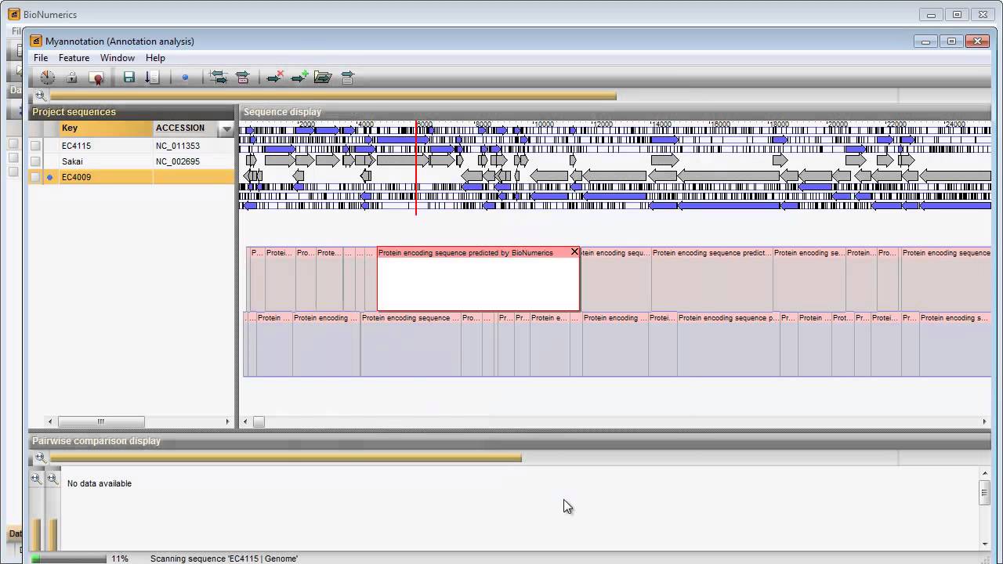Screen dimensions: 1003x564
Task: Click the padlock icon in the toolbar
Action: point(72,78)
